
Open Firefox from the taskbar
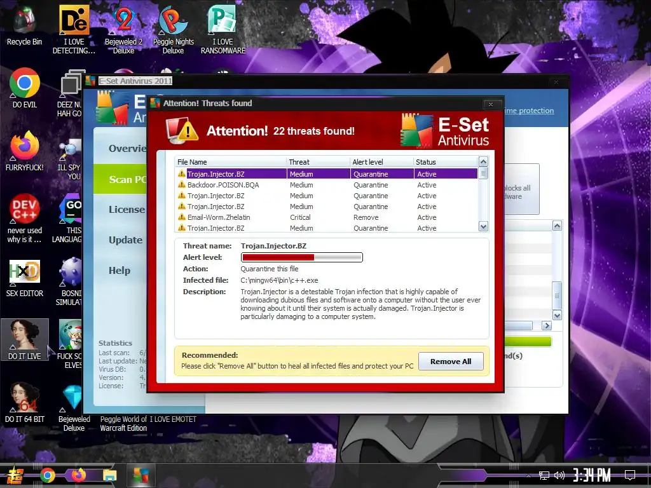tap(78, 475)
